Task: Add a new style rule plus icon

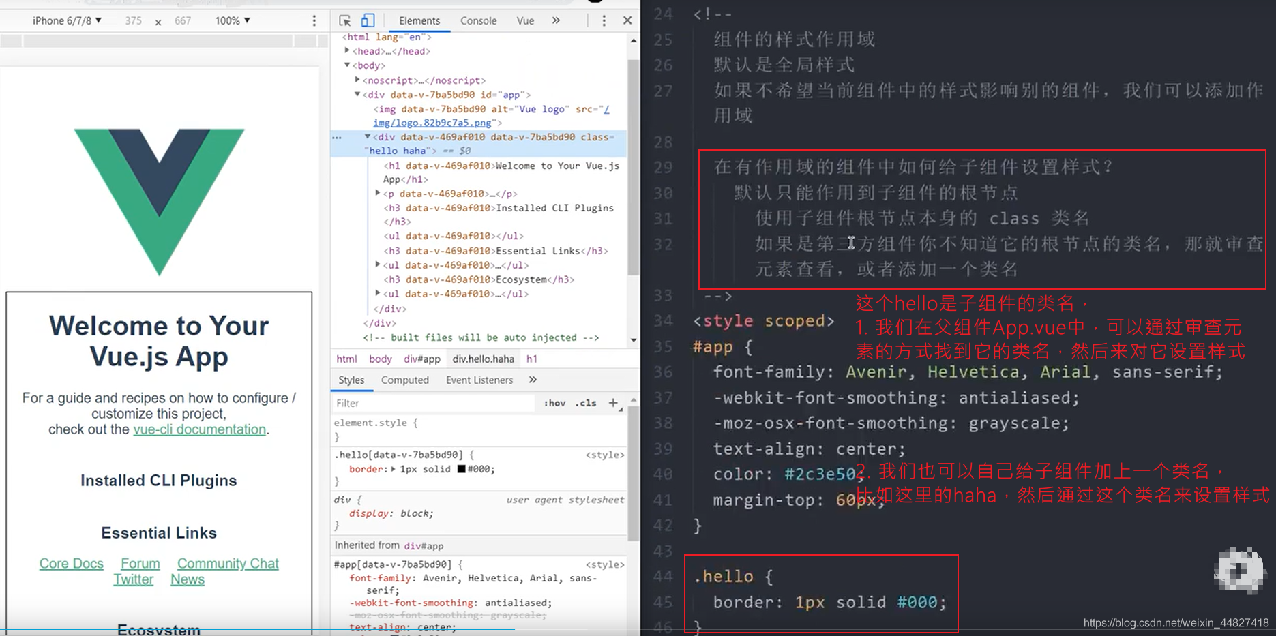Action: [x=614, y=403]
